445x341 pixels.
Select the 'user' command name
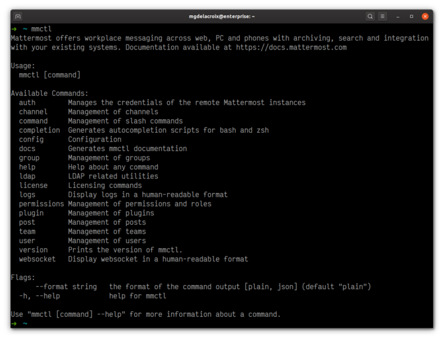27,241
